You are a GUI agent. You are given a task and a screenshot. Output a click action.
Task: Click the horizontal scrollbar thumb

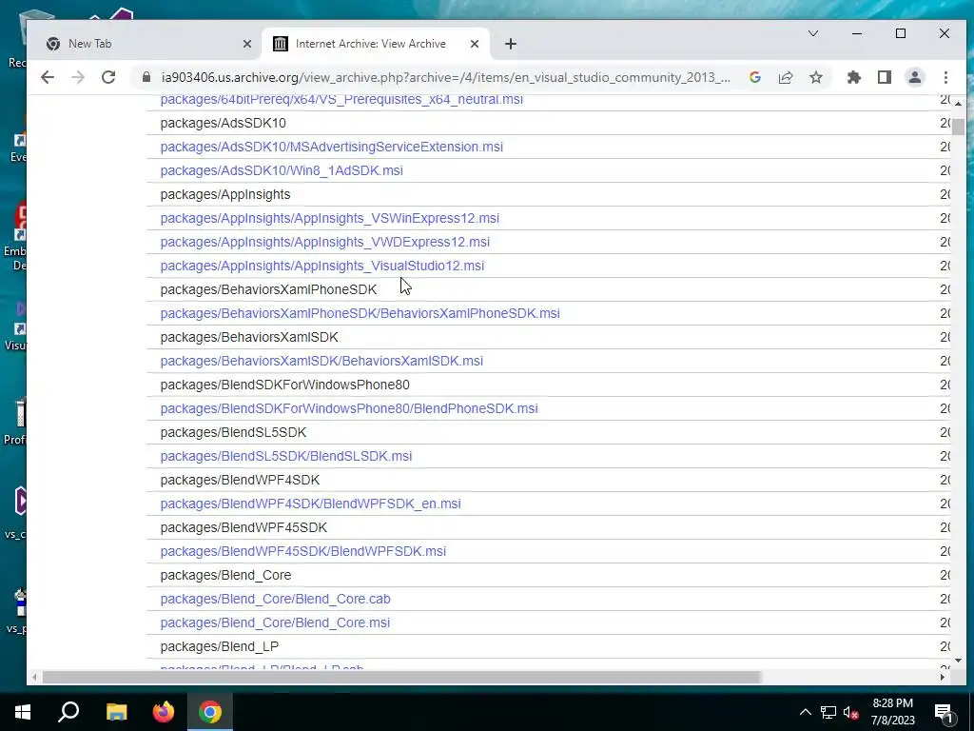[x=402, y=677]
